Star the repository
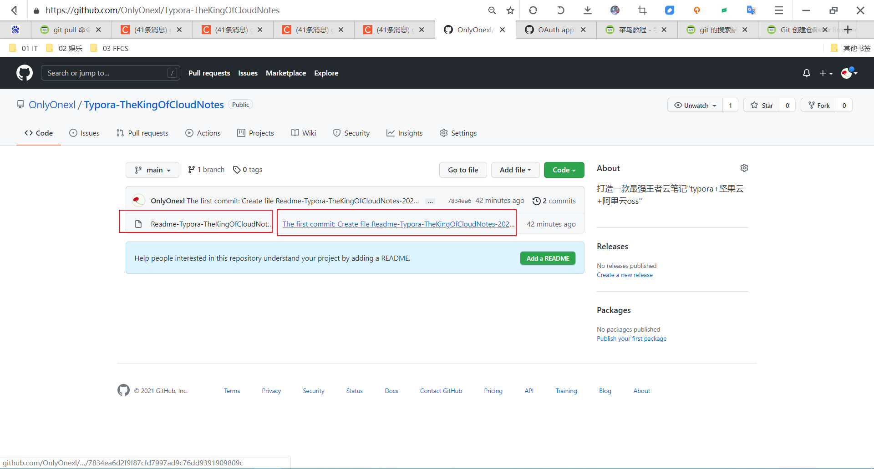This screenshot has width=874, height=469. 762,105
